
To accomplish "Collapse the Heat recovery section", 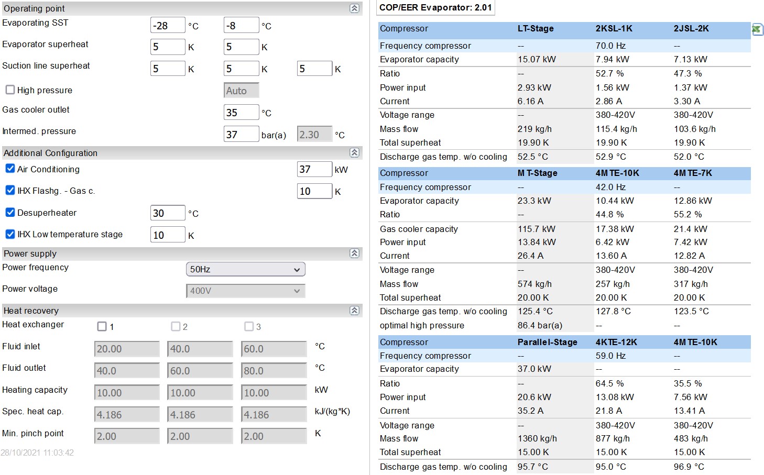I will 355,311.
